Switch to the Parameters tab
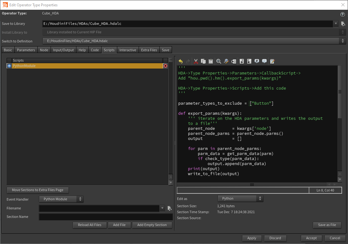This screenshot has width=348, height=244. [x=26, y=50]
